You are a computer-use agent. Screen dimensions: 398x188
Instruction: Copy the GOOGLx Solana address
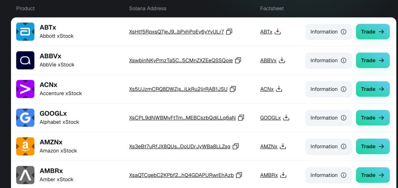241,118
